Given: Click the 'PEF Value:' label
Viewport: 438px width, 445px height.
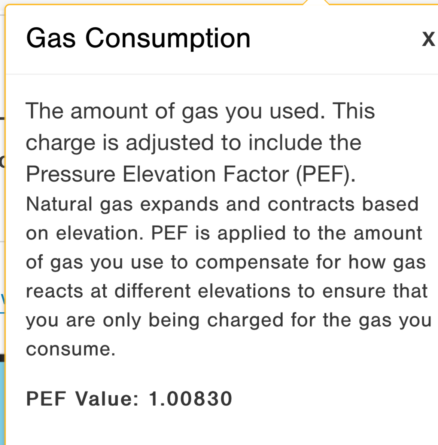Looking at the screenshot, I should tap(82, 398).
